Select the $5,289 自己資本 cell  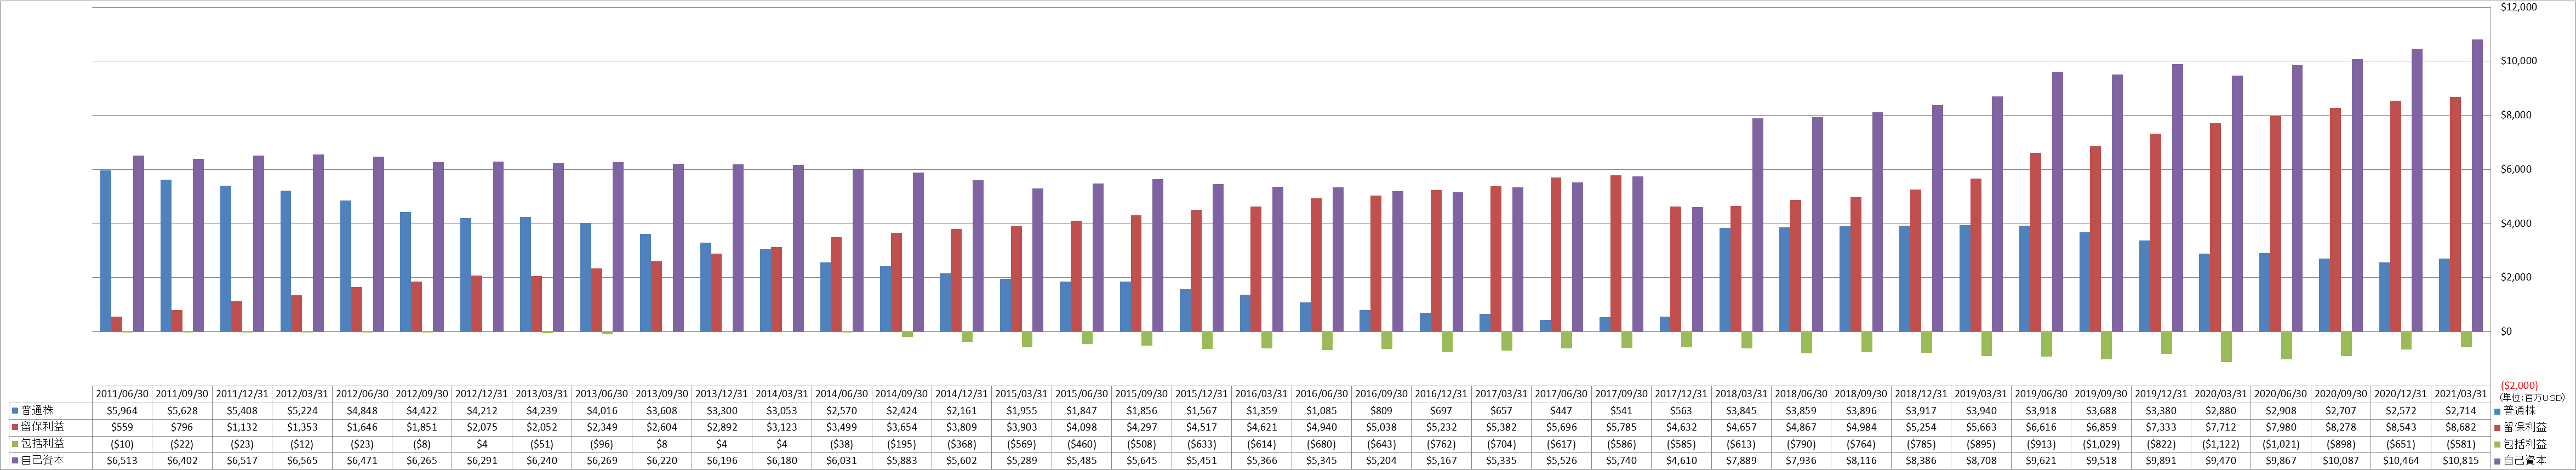click(1022, 461)
